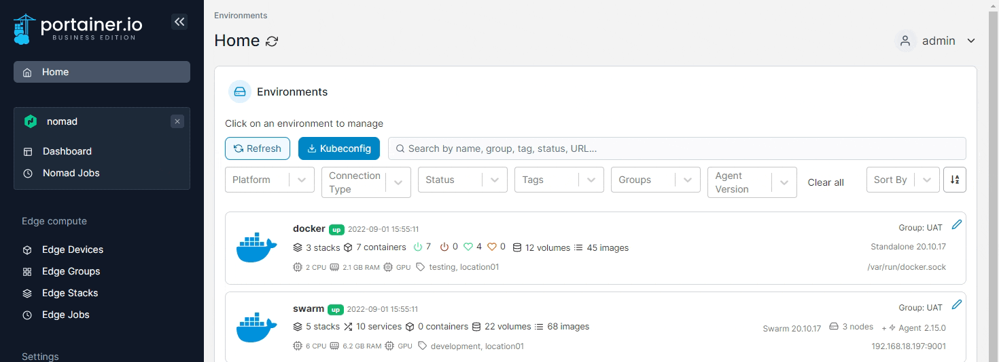
Task: Click the healthy containers green heart icon
Action: tap(468, 247)
